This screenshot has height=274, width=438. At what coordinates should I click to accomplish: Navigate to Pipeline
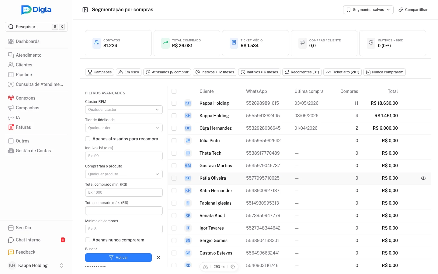(x=36, y=75)
